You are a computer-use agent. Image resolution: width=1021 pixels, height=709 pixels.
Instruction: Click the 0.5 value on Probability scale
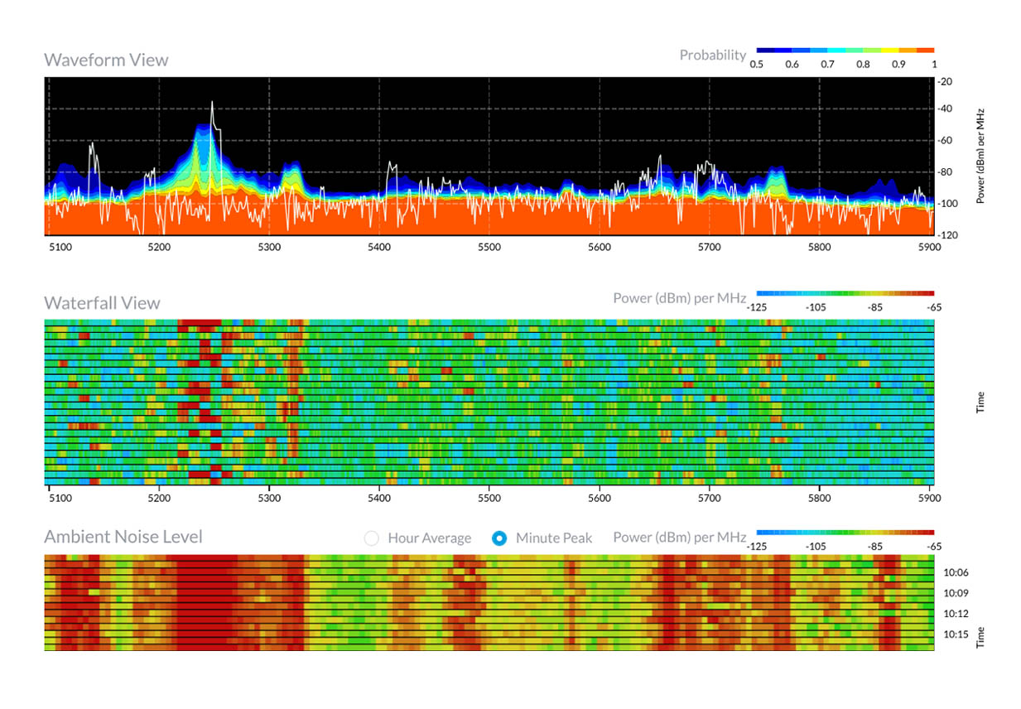[x=756, y=64]
